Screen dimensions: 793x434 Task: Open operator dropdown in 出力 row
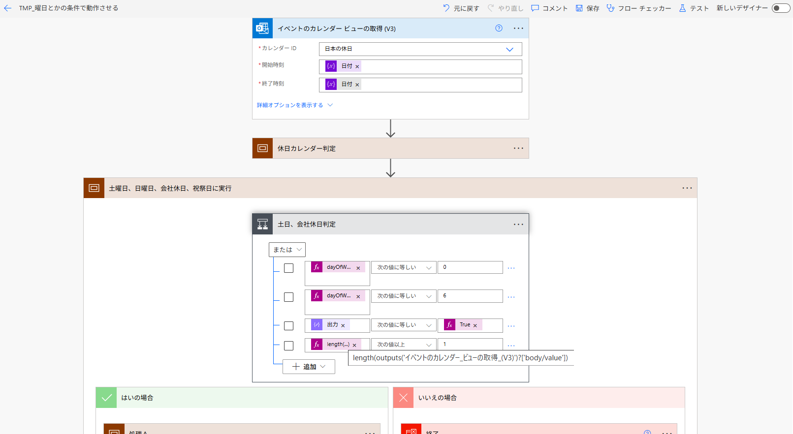pos(404,325)
